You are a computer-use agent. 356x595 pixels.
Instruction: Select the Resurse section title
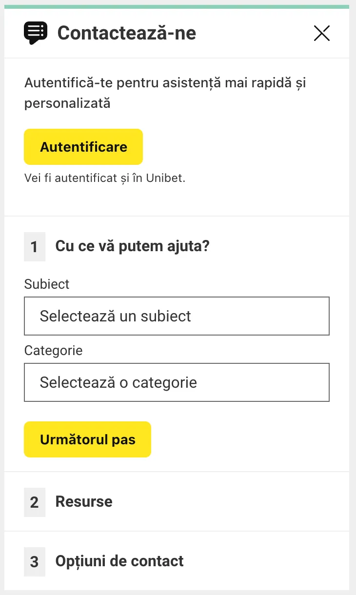click(83, 502)
